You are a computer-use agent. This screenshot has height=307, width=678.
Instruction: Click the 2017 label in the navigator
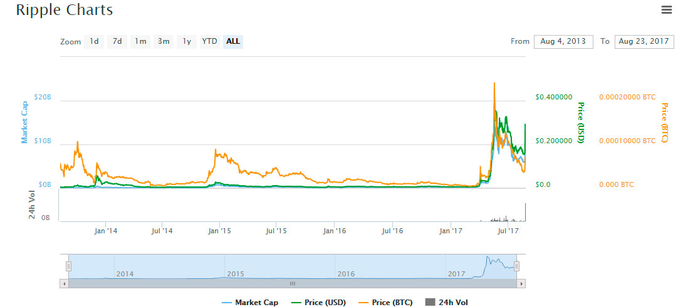(x=457, y=274)
